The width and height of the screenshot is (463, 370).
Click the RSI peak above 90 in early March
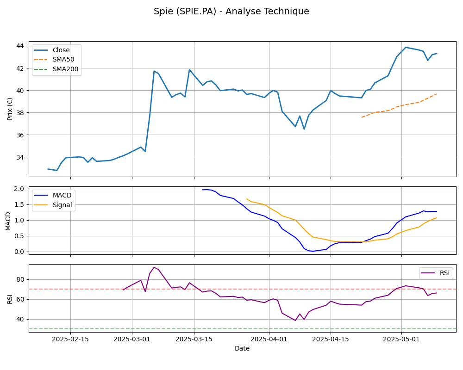click(x=154, y=267)
